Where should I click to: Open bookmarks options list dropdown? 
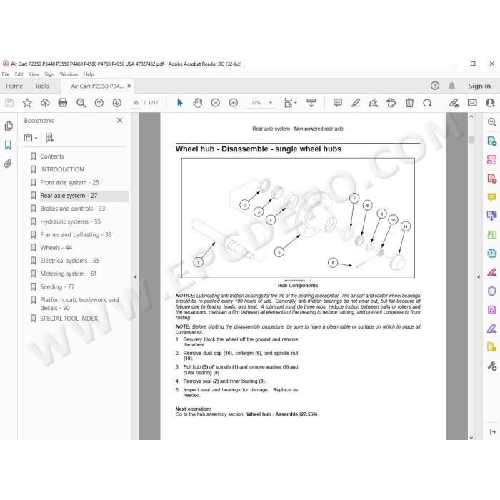[x=31, y=138]
